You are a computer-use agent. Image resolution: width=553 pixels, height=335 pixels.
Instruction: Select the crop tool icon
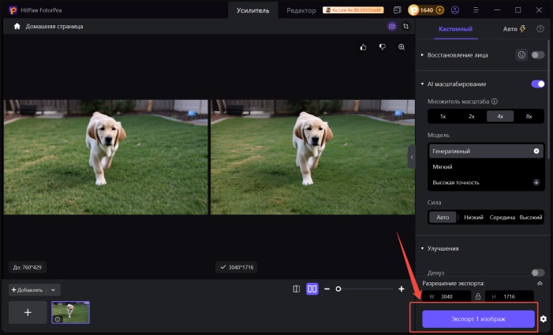click(406, 27)
